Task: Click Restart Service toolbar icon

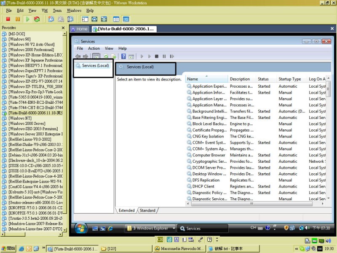Action: (x=172, y=57)
